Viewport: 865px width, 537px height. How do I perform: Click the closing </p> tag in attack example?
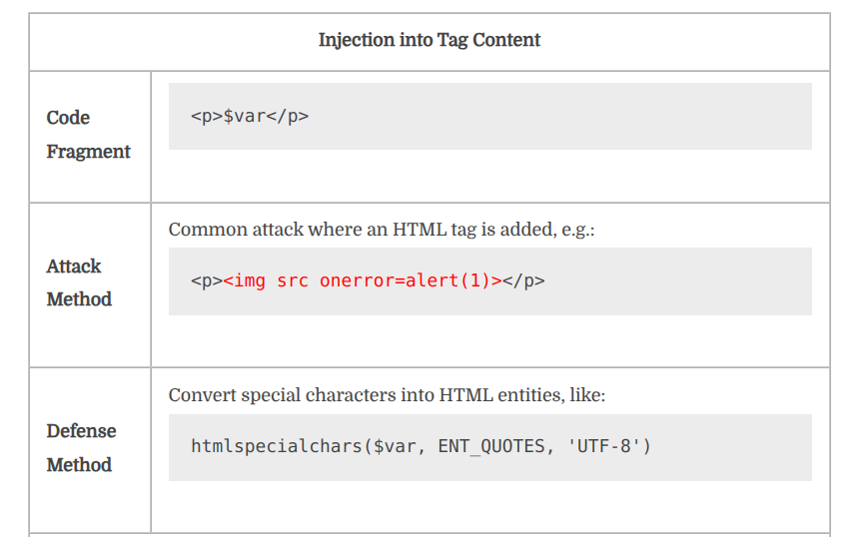point(523,280)
